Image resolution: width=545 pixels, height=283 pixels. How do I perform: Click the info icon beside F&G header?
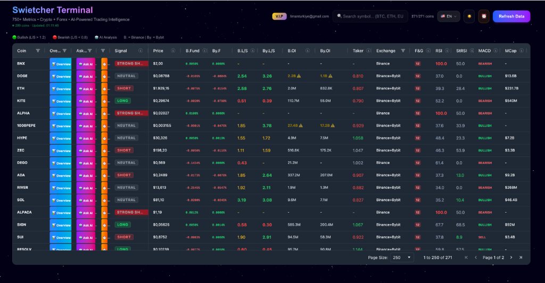coord(428,51)
